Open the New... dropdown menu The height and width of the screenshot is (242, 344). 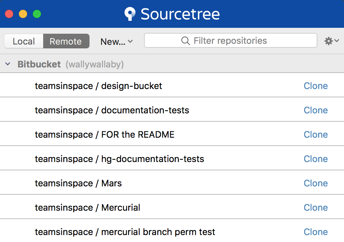point(116,41)
